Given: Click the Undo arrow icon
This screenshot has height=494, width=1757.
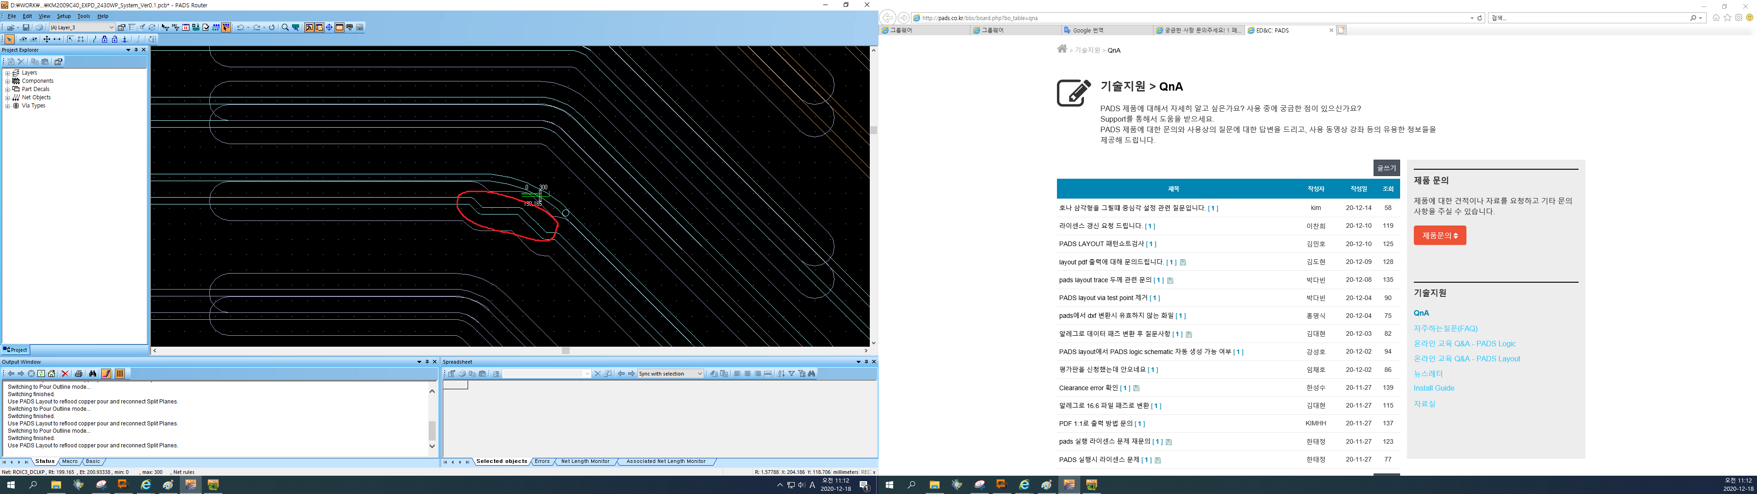Looking at the screenshot, I should click(x=242, y=27).
